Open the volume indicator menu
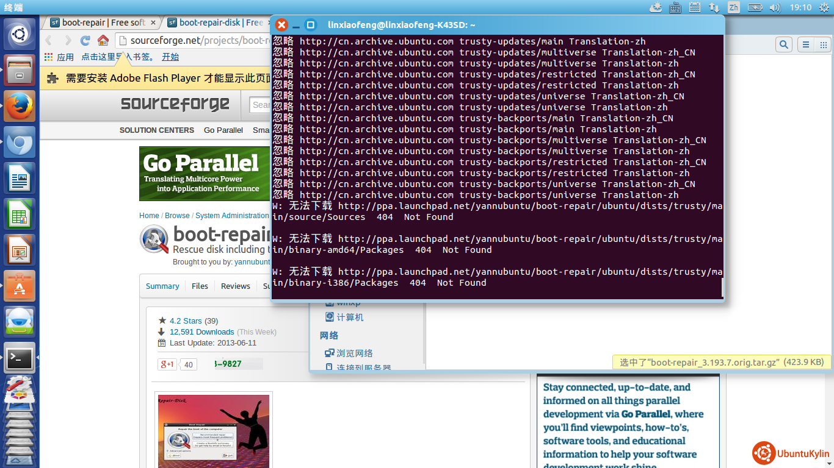Screen dimensions: 834x468 click(x=775, y=8)
